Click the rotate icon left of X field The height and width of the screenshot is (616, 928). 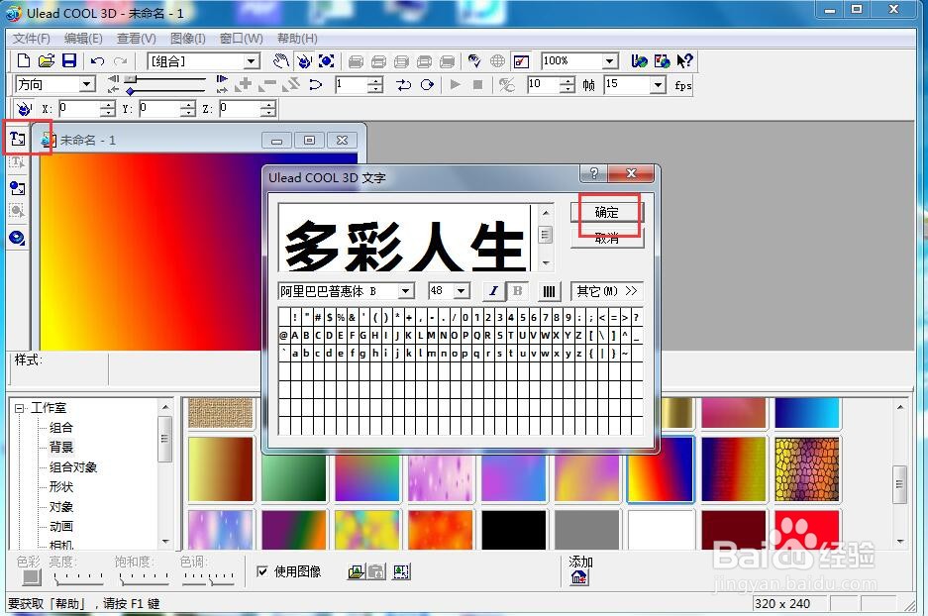24,109
